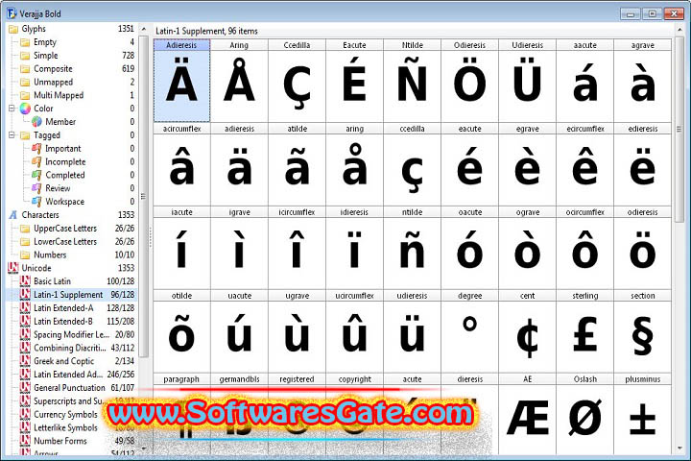Click the Tagged folder icon
The width and height of the screenshot is (691, 461).
25,135
